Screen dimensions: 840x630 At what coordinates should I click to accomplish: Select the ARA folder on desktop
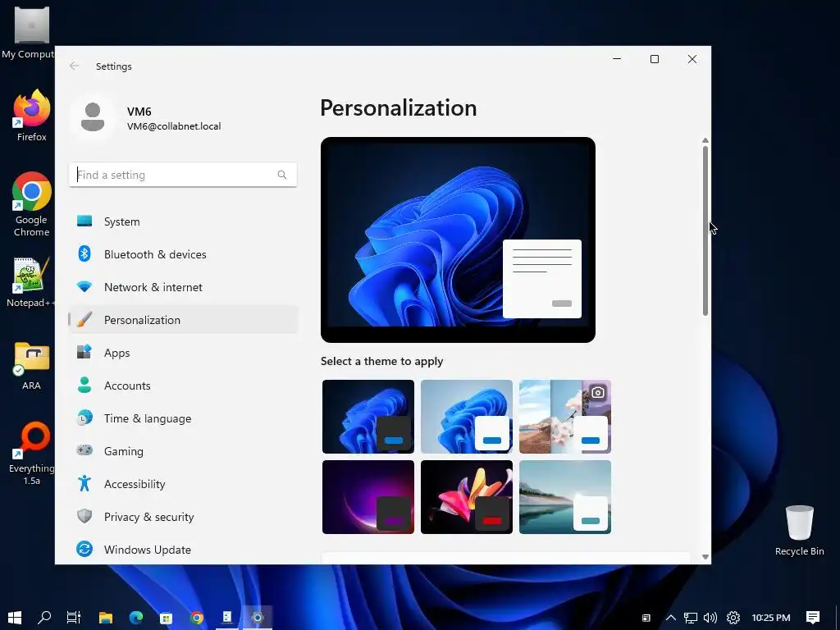[x=32, y=366]
